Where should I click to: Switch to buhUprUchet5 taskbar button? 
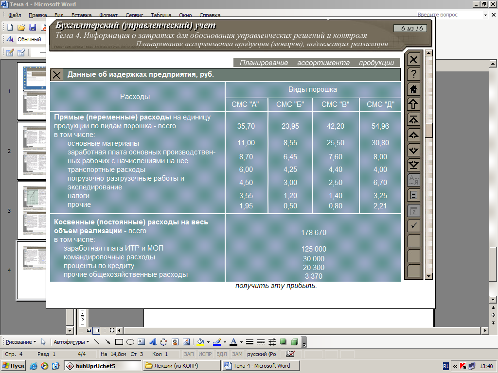click(103, 366)
